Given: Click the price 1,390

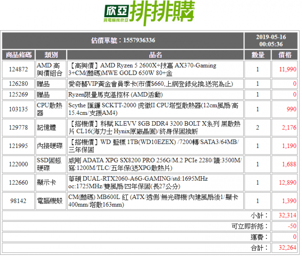Looking at the screenshot, I should pyautogui.click(x=289, y=201).
